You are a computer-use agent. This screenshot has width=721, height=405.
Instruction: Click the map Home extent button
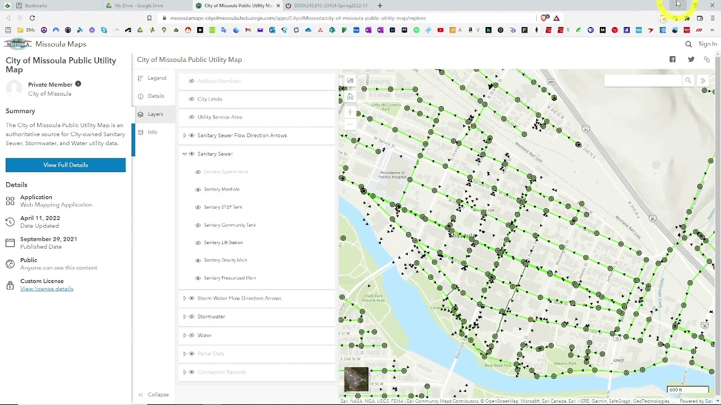350,97
